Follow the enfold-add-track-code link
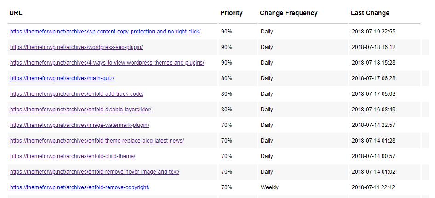 point(77,94)
